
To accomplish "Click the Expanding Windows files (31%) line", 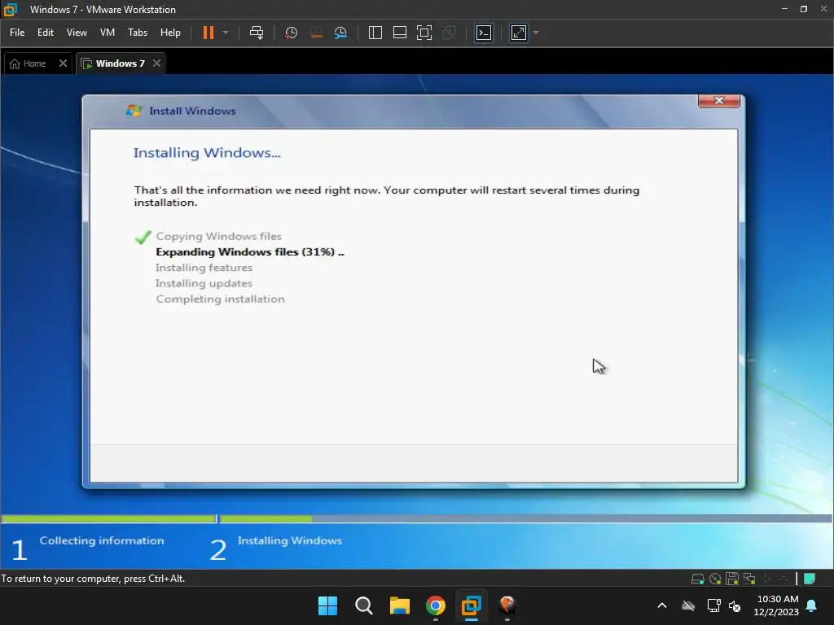I will click(250, 252).
